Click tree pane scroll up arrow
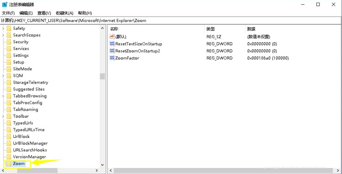The width and height of the screenshot is (342, 174). 102,28
